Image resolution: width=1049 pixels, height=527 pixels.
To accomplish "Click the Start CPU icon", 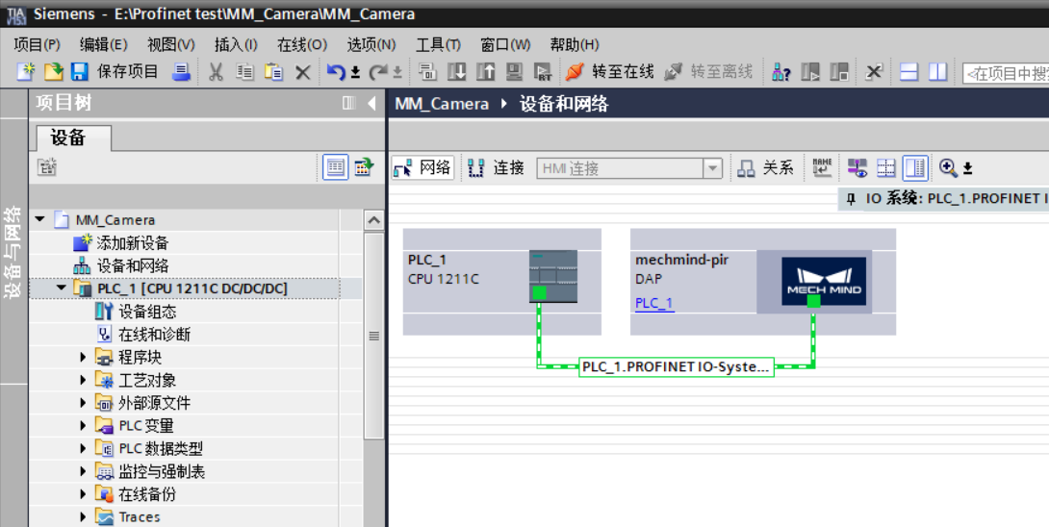I will pyautogui.click(x=810, y=71).
